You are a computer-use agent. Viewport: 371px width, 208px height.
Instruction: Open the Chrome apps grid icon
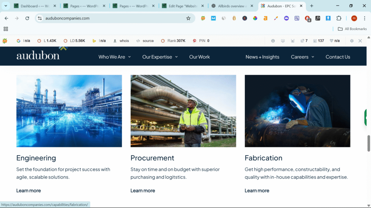click(x=6, y=29)
